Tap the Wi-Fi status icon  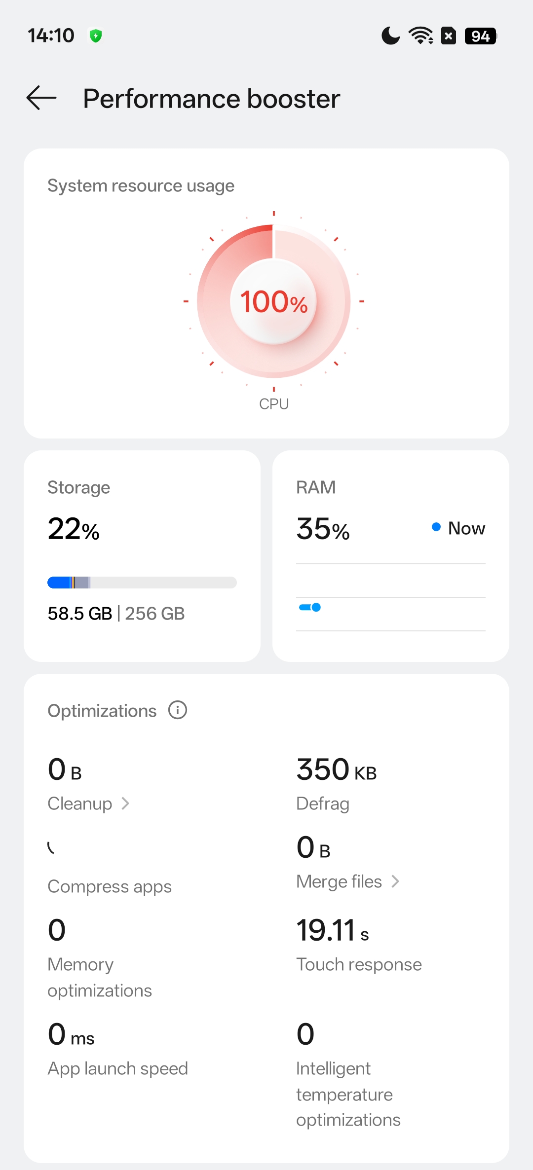pyautogui.click(x=420, y=36)
